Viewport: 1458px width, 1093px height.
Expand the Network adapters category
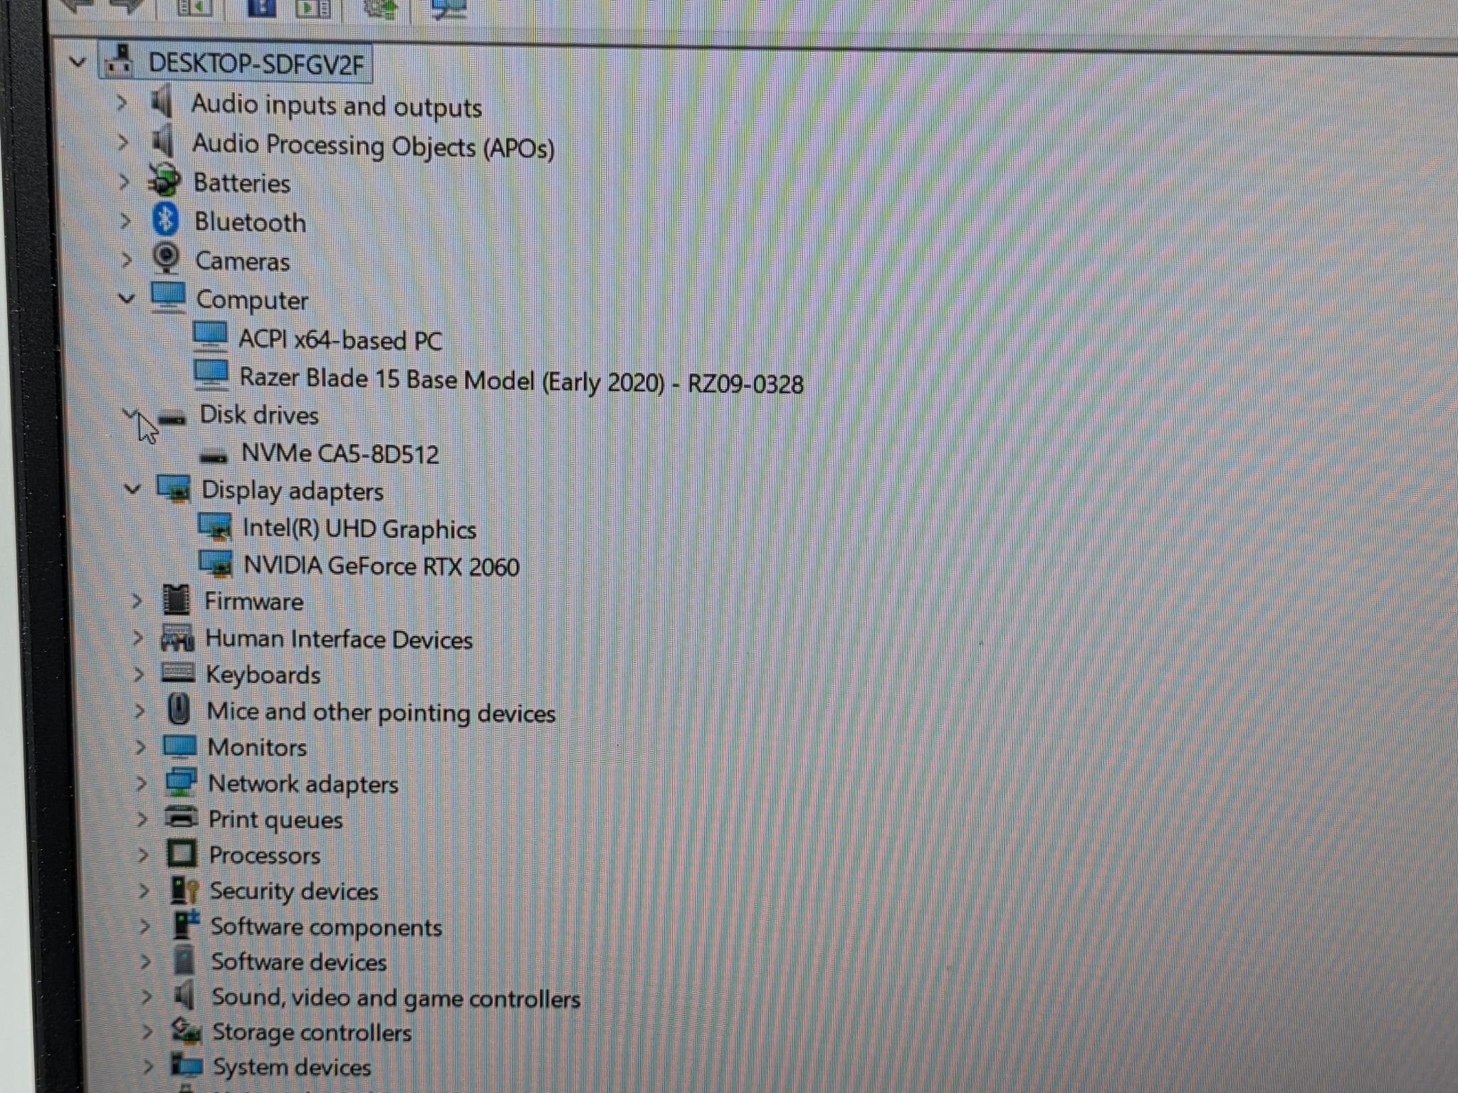pyautogui.click(x=141, y=783)
